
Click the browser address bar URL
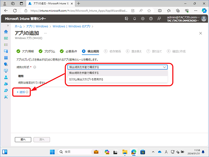79,11
